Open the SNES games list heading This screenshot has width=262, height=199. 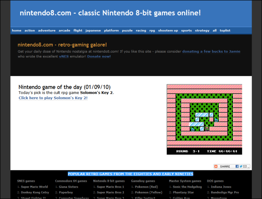[x=26, y=181]
